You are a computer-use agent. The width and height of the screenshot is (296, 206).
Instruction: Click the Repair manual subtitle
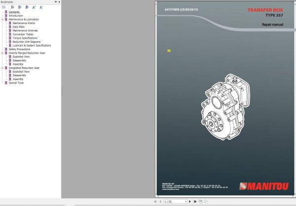tap(273, 25)
